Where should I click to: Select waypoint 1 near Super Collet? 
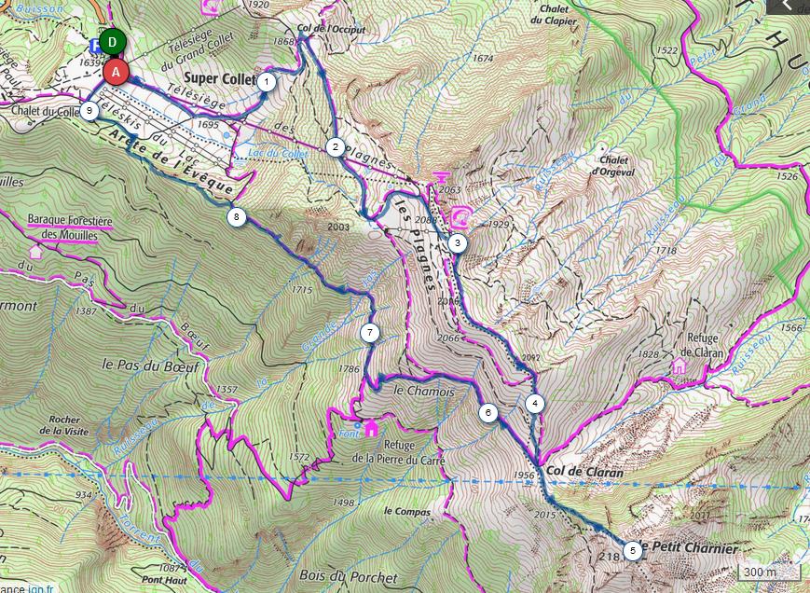tap(266, 82)
